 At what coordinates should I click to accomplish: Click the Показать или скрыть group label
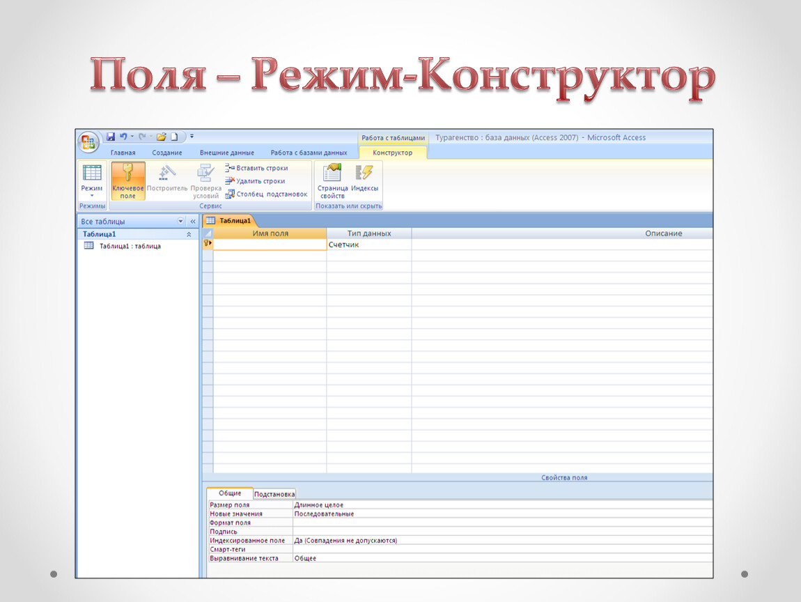coord(348,206)
